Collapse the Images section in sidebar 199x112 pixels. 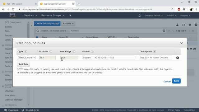click(3, 72)
